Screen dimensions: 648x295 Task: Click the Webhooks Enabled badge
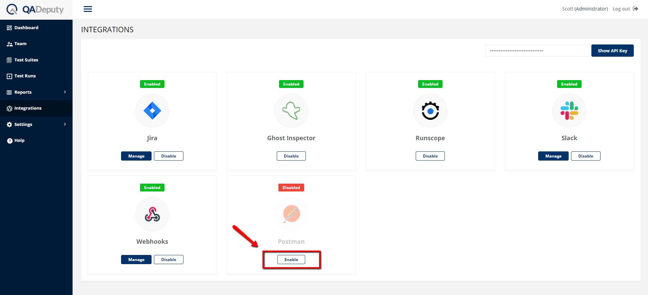[152, 188]
